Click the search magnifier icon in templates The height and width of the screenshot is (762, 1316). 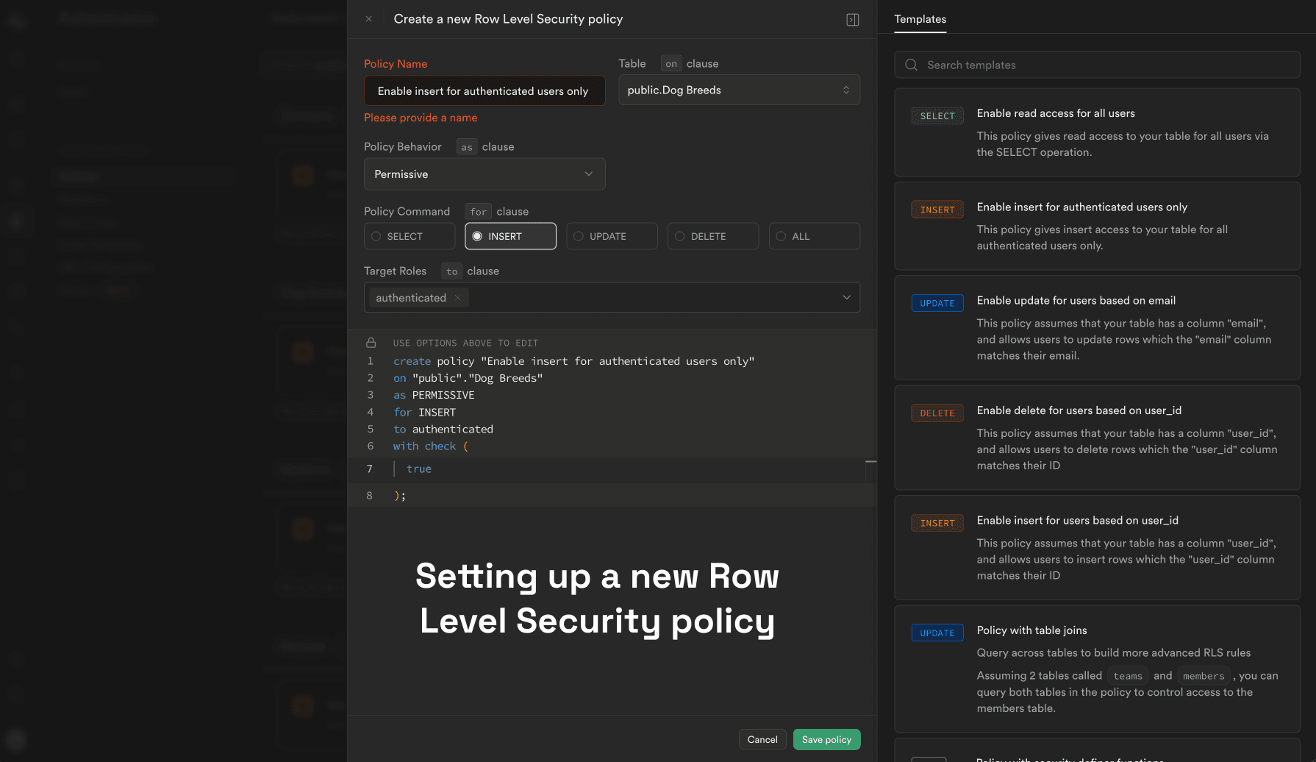(x=911, y=65)
